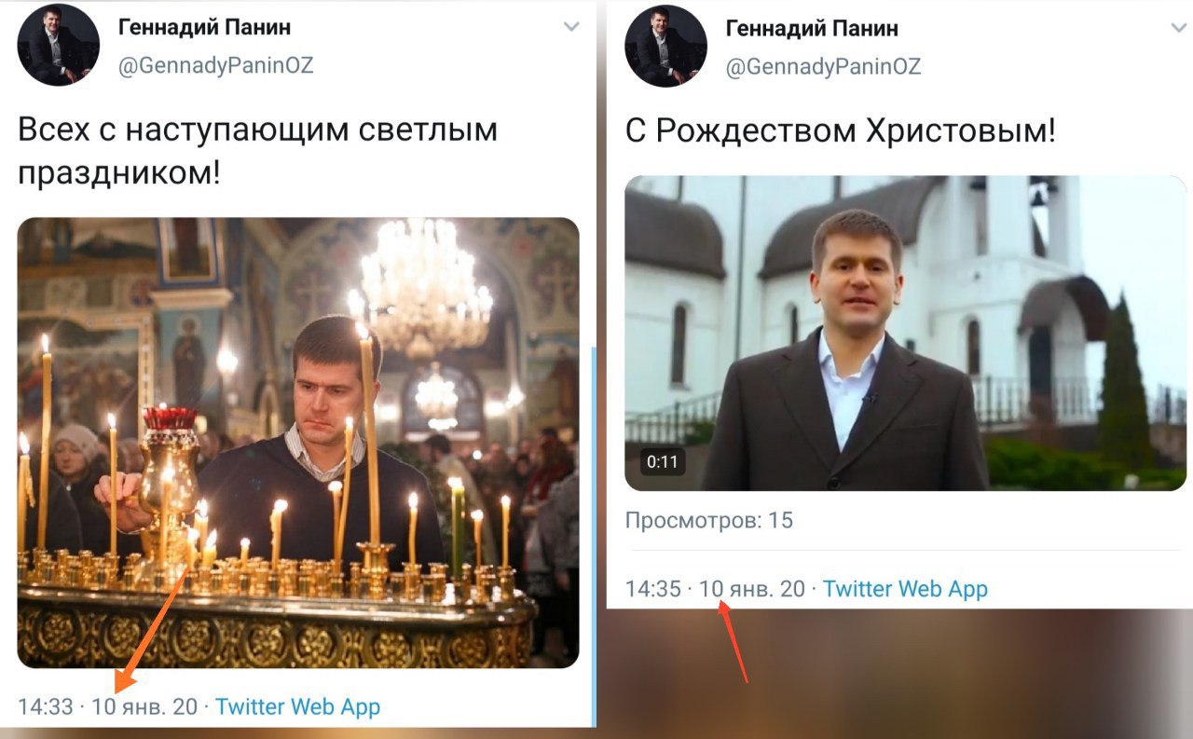Open Геннадий Панин's name on the candle-photo tweet
This screenshot has height=739, width=1193.
point(204,27)
